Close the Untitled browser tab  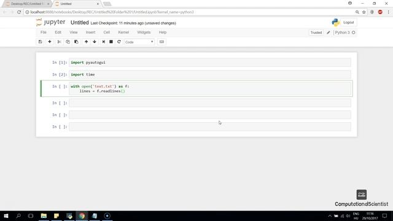coord(98,4)
